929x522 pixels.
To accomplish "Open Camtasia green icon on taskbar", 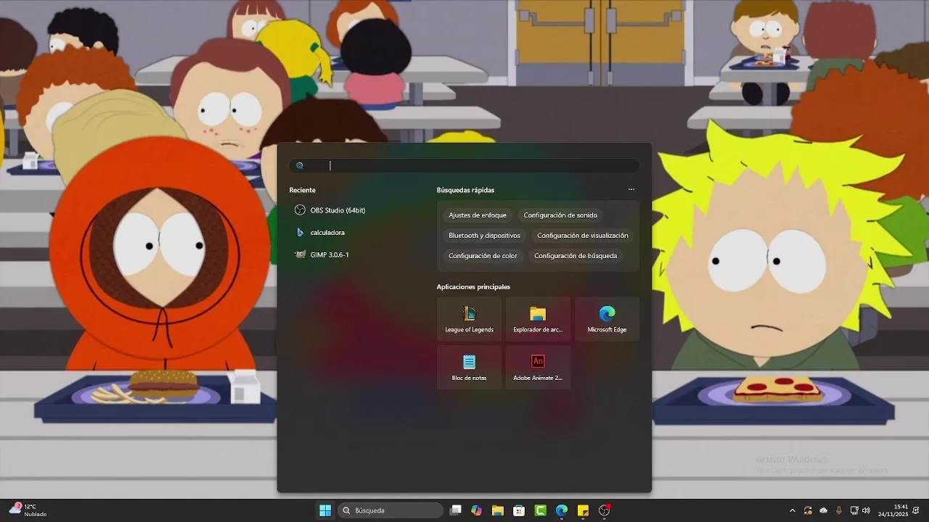I will tap(540, 510).
